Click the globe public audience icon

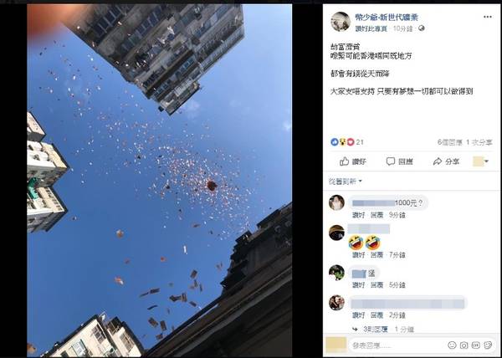click(x=422, y=28)
